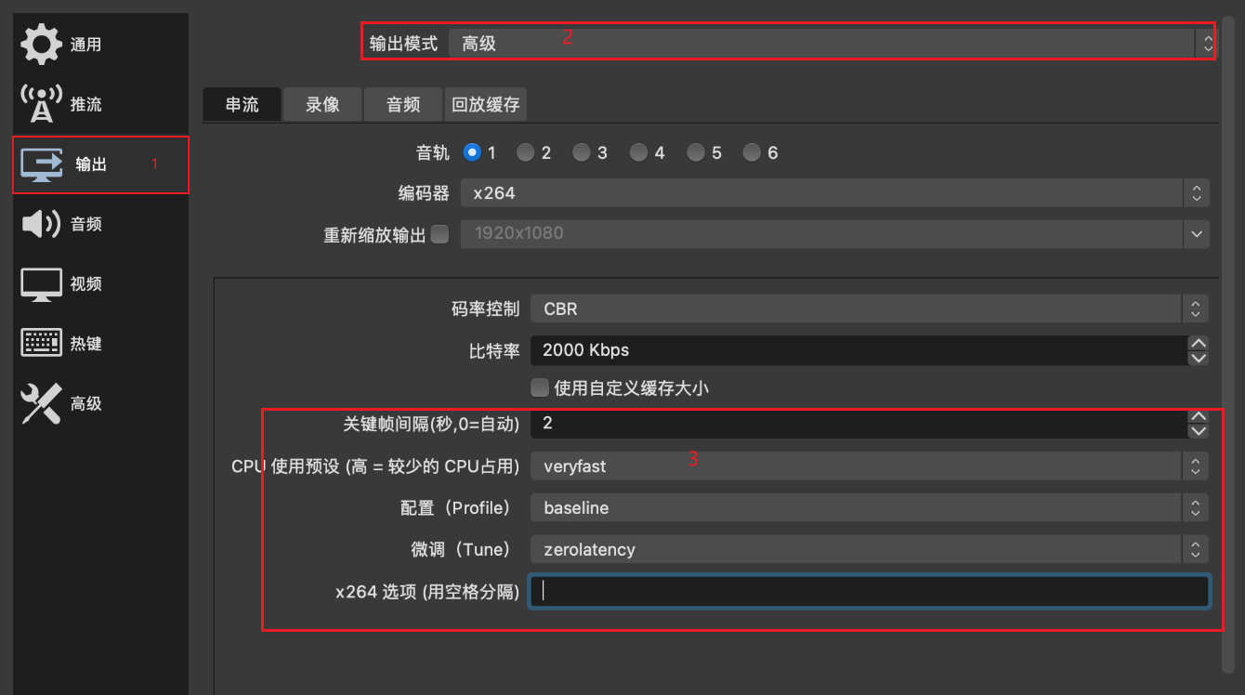Click the 关键帧间隔 value field

pyautogui.click(x=858, y=423)
